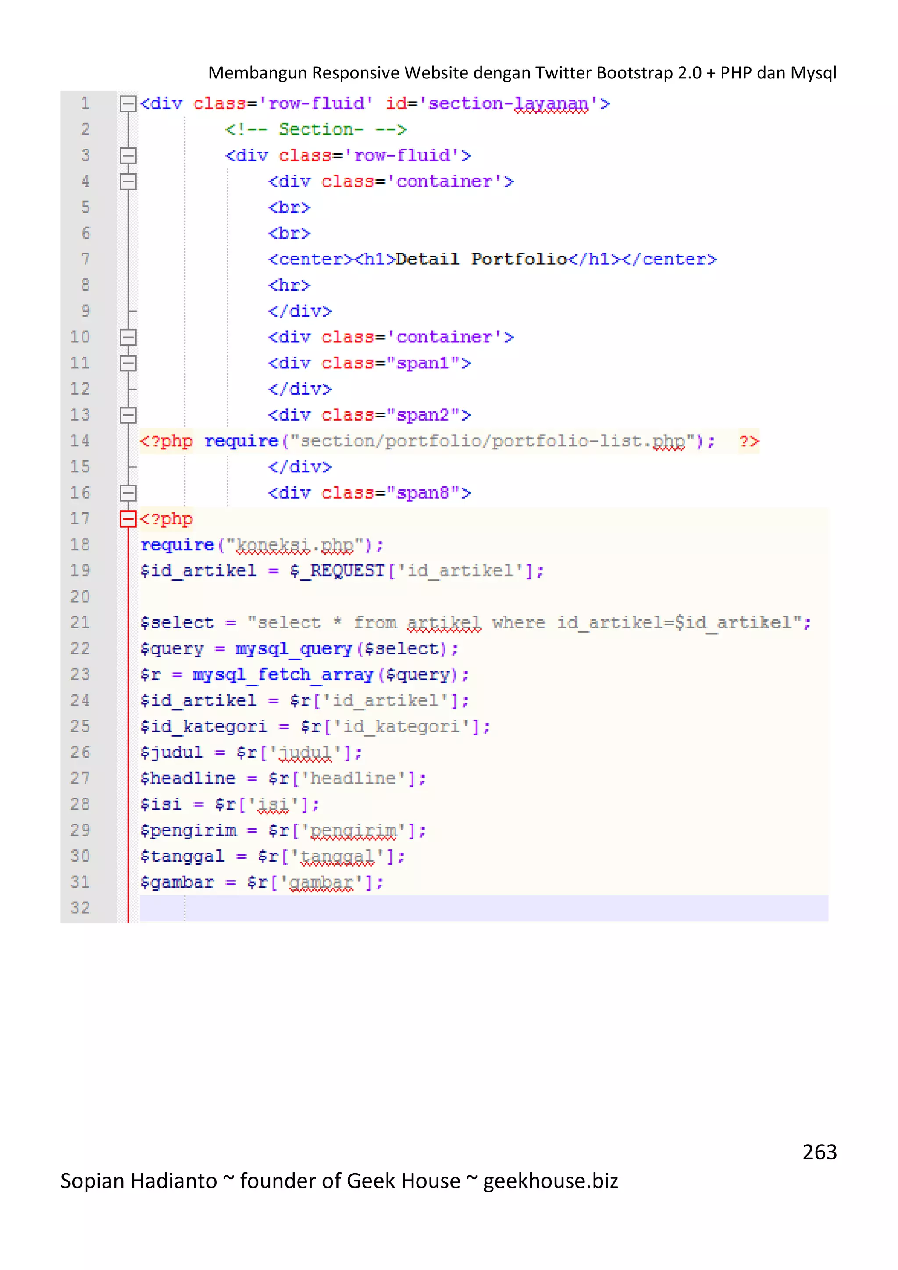Click line number 7 in the gutter
Image resolution: width=898 pixels, height=1270 pixels.
pyautogui.click(x=85, y=259)
